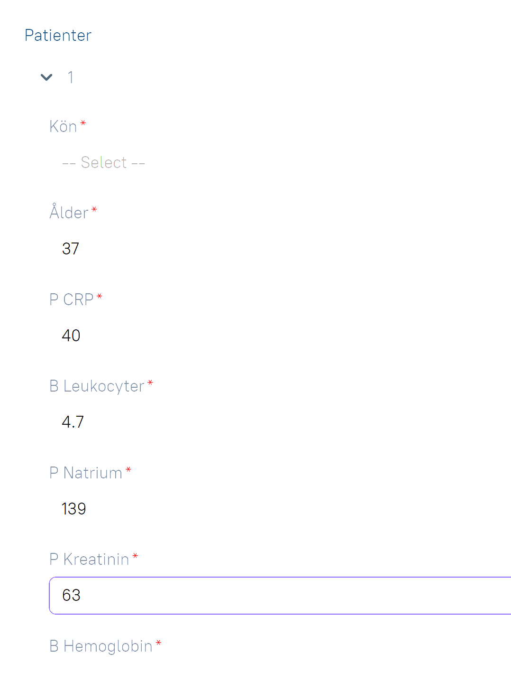Click the Ålder field label
The height and width of the screenshot is (682, 511).
pos(69,213)
